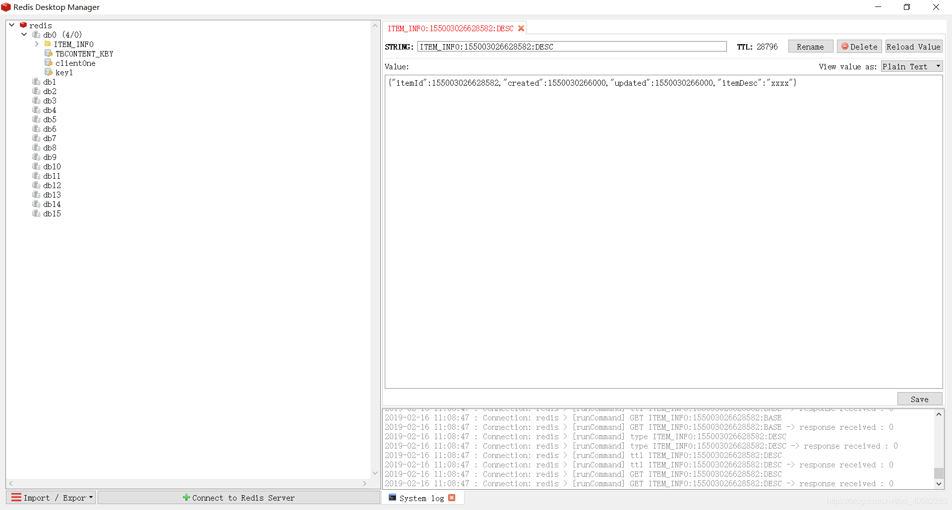
Task: Expand the ITEM_INFO namespace folder
Action: (36, 44)
